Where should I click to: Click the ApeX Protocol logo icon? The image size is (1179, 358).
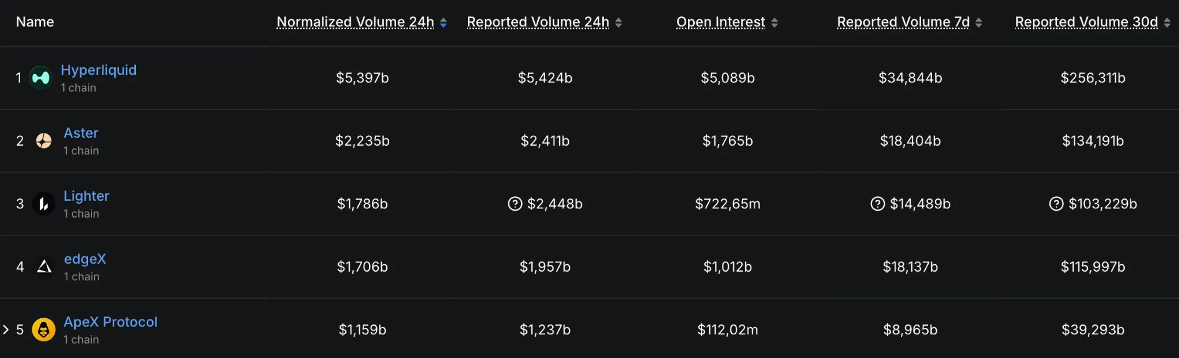[x=44, y=330]
